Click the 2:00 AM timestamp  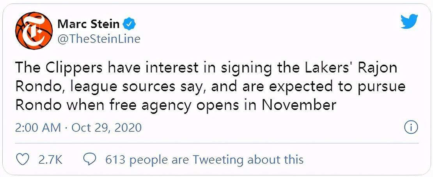pyautogui.click(x=38, y=128)
